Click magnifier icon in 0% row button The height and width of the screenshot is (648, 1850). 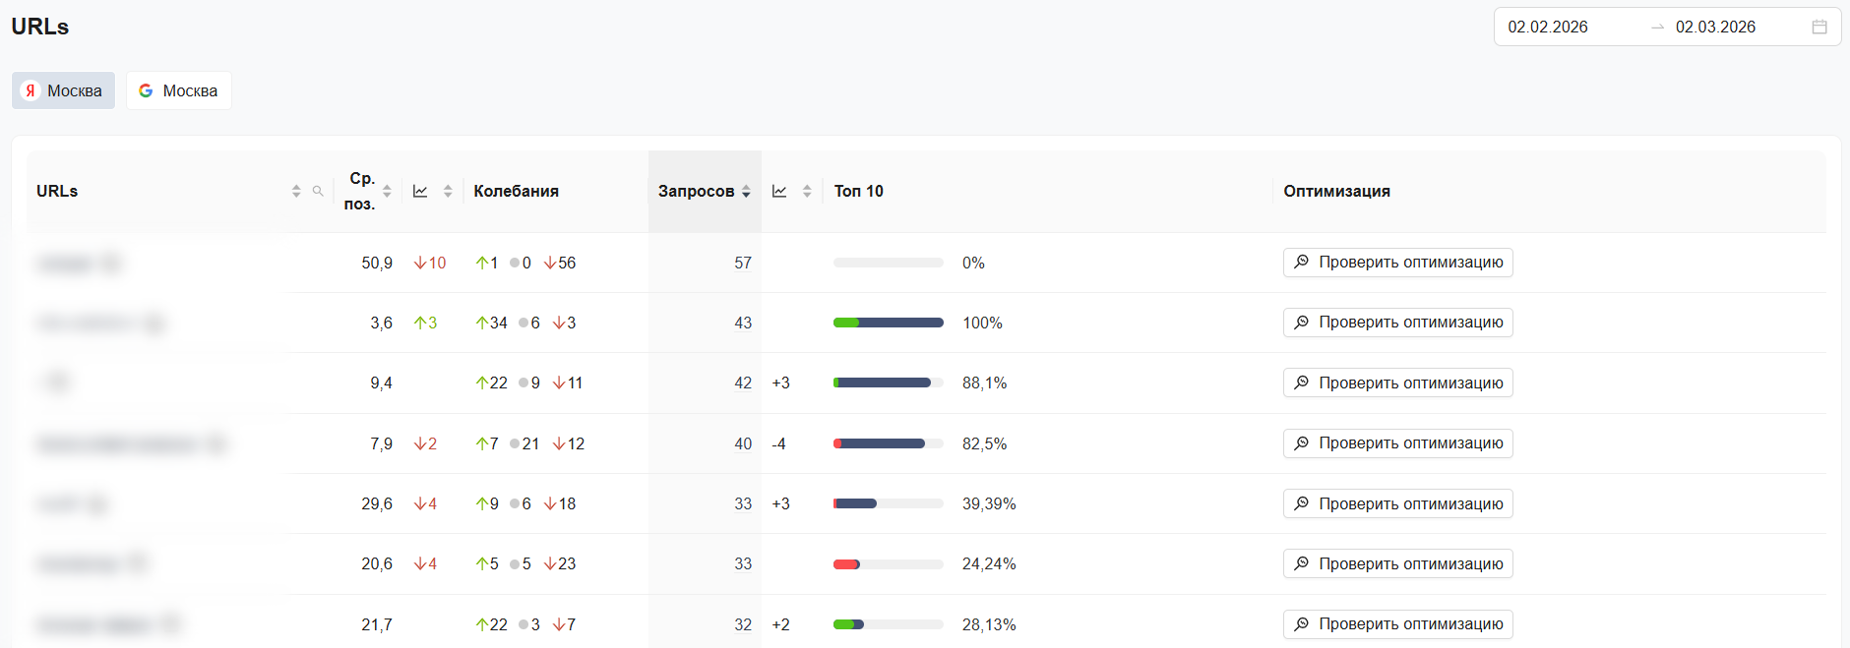pos(1302,262)
